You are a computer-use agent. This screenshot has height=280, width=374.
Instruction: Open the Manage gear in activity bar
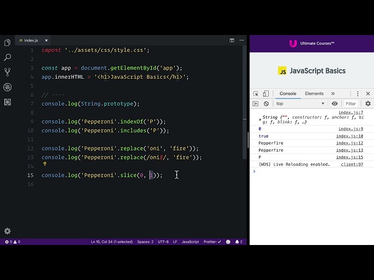point(8,231)
